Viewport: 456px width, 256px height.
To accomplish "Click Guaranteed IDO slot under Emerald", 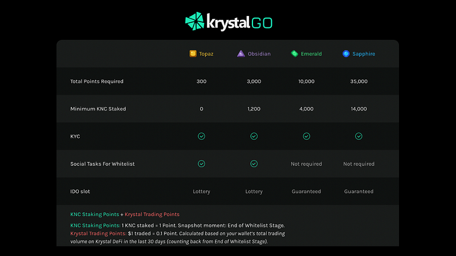I will point(306,191).
